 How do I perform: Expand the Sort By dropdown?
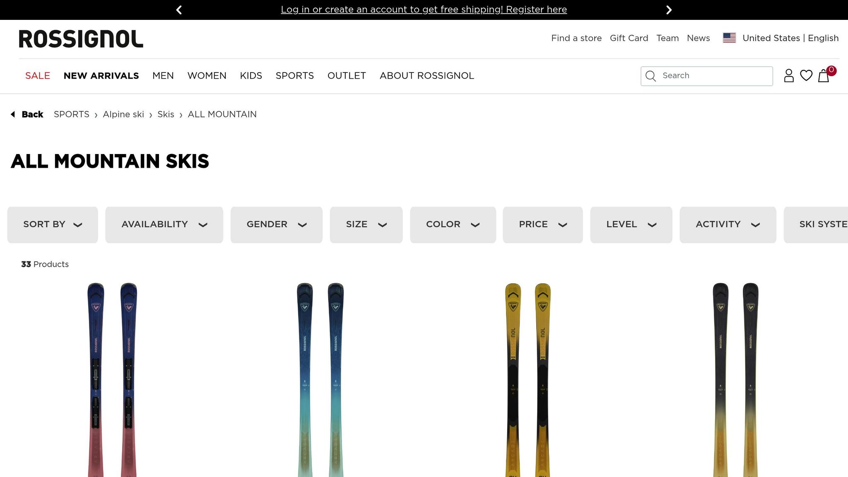[x=53, y=225]
